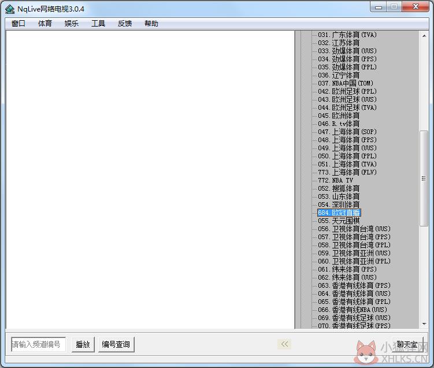The height and width of the screenshot is (368, 434).
Task: Select channel 045.欧洲体育
Action: [x=339, y=116]
